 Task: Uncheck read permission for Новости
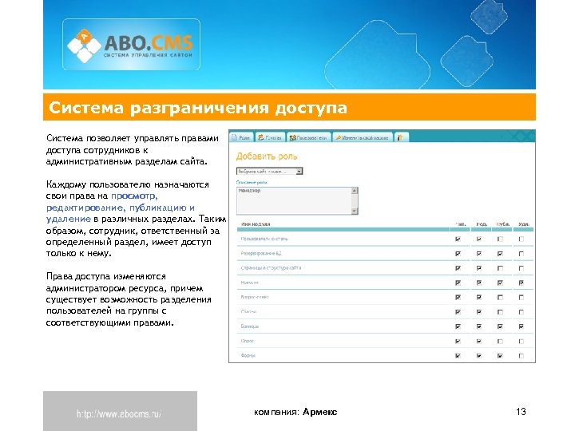pyautogui.click(x=458, y=283)
